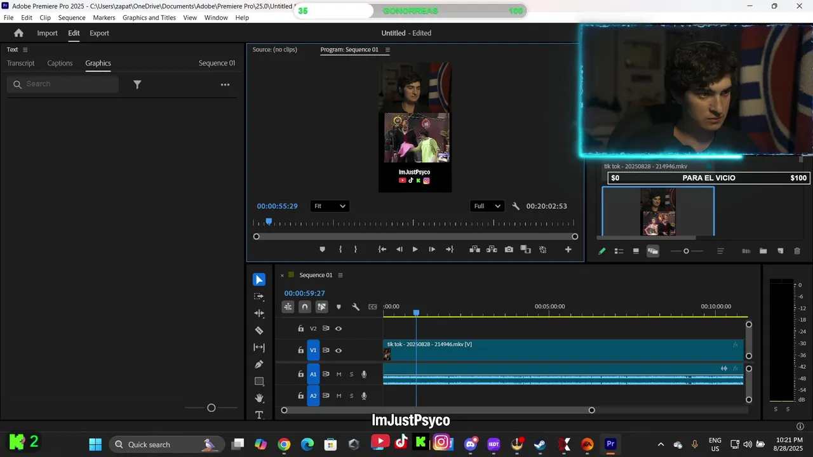Toggle Linked Selection in timeline
Screen dimensions: 813x457
tap(322, 307)
